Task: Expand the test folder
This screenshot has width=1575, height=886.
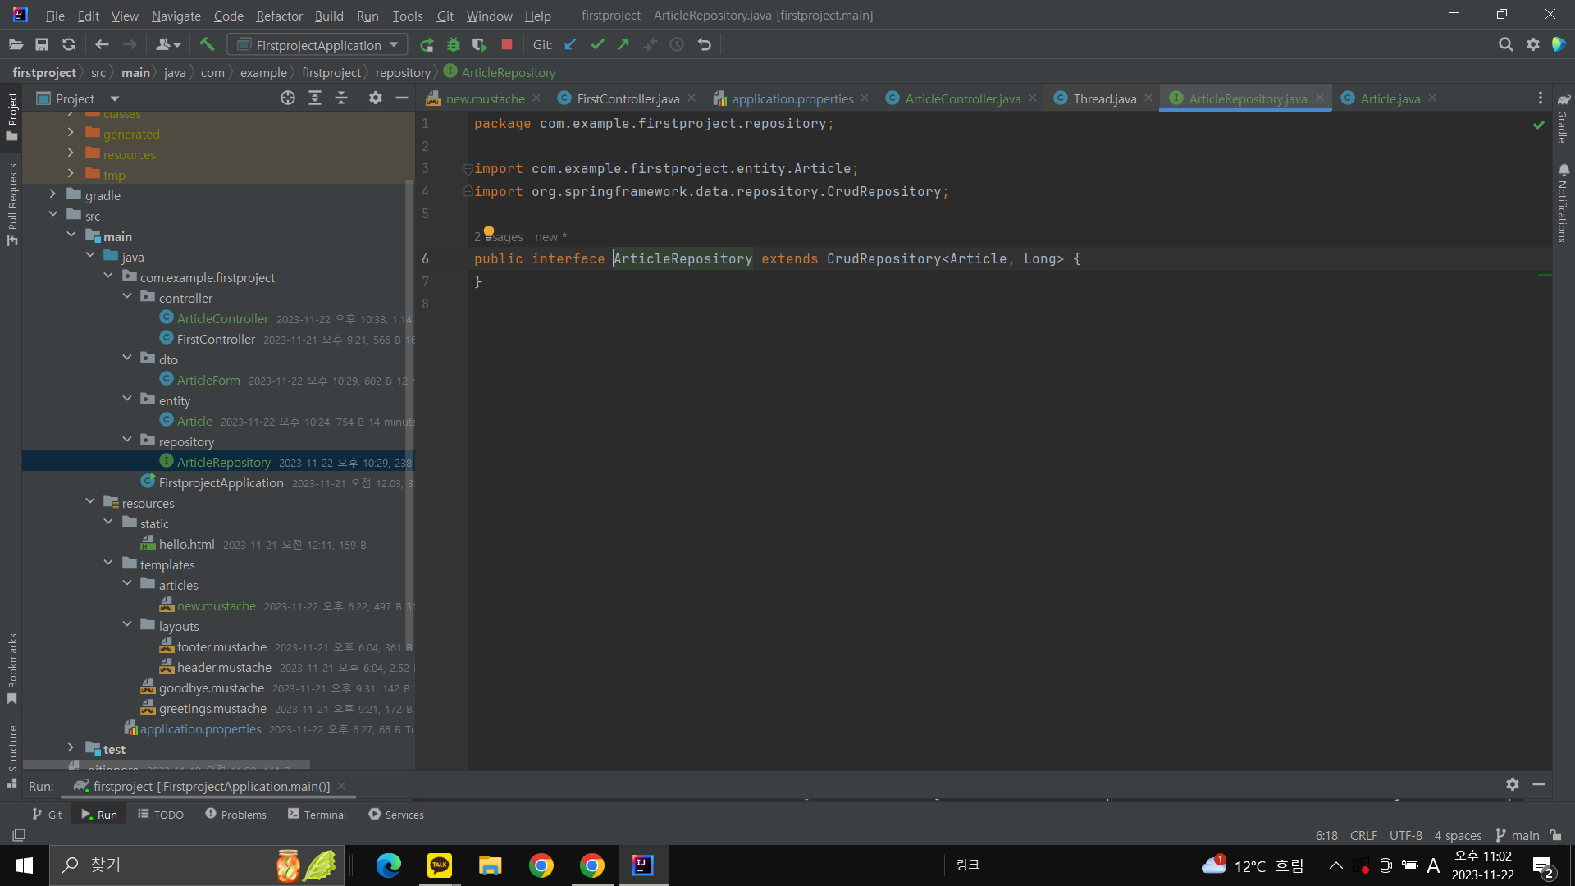Action: 71,749
